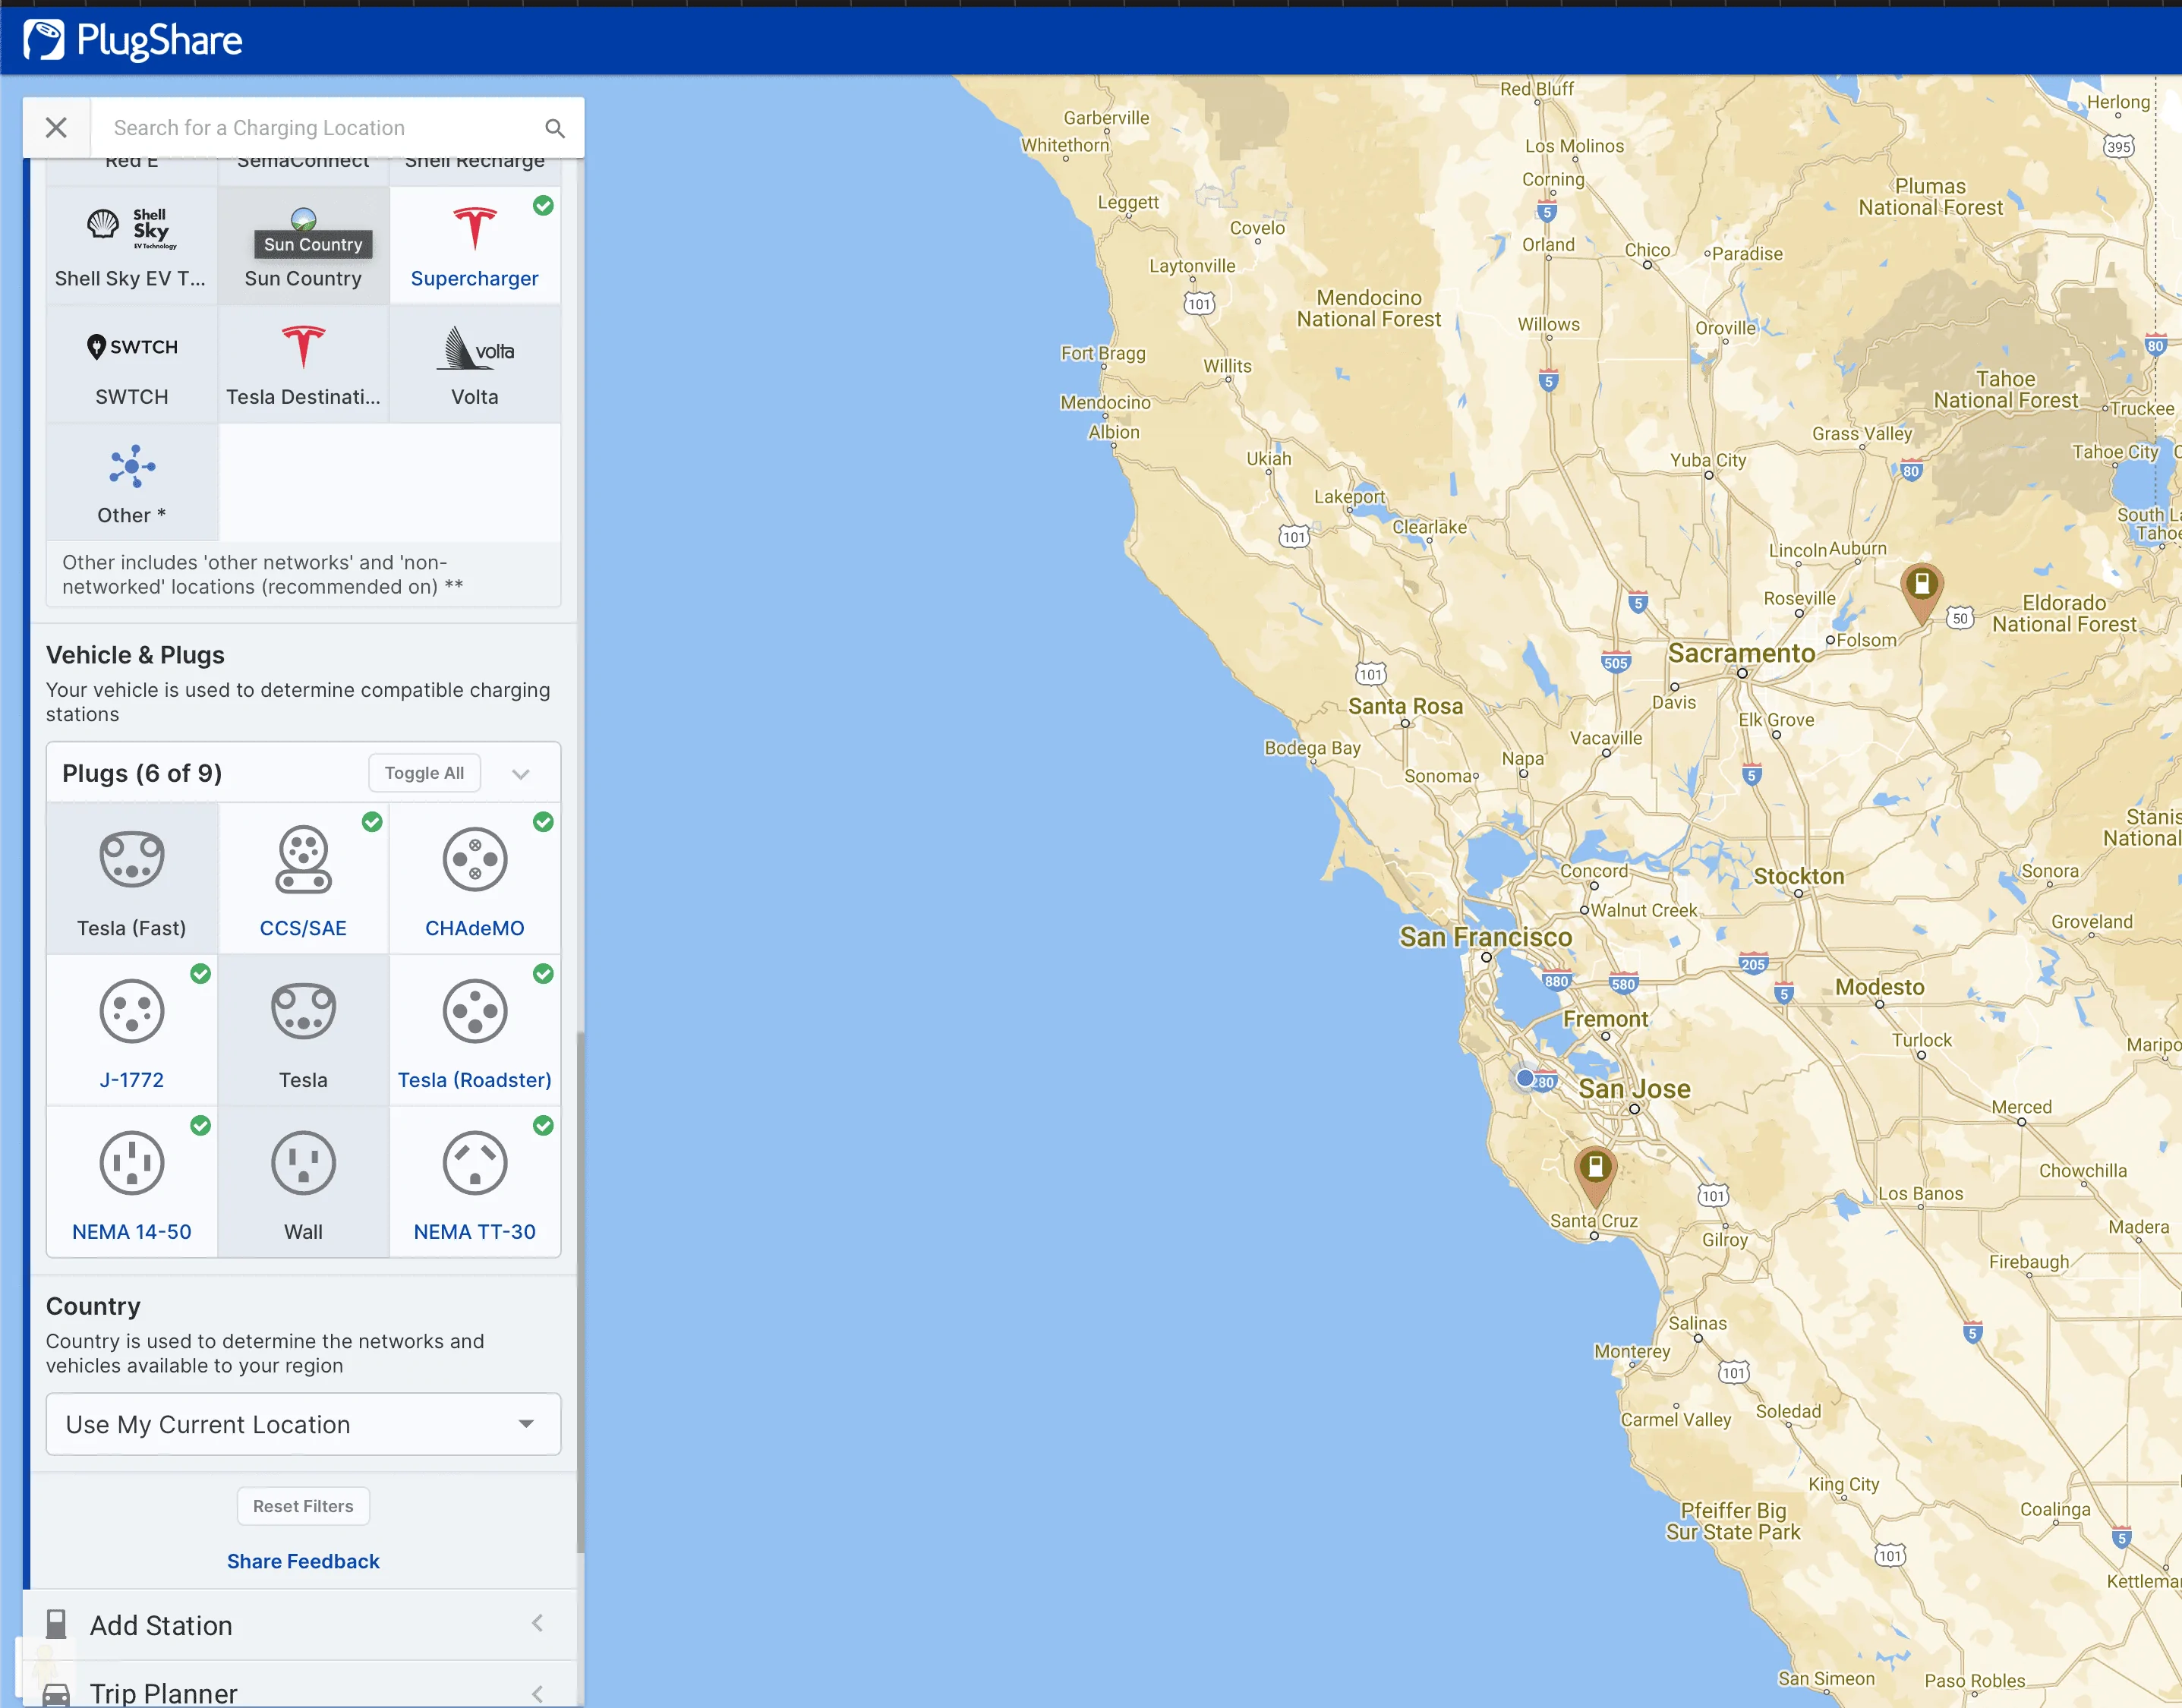Close the search panel with X
2182x1708 pixels.
click(x=56, y=128)
